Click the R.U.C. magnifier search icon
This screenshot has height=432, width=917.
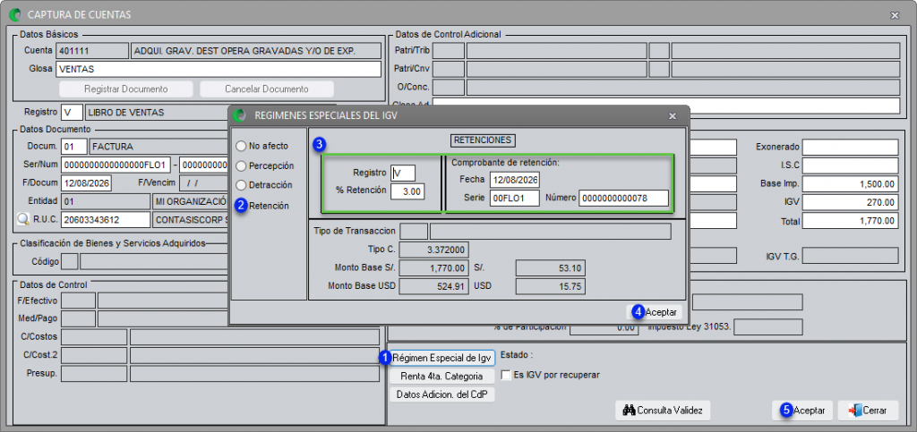click(x=23, y=219)
